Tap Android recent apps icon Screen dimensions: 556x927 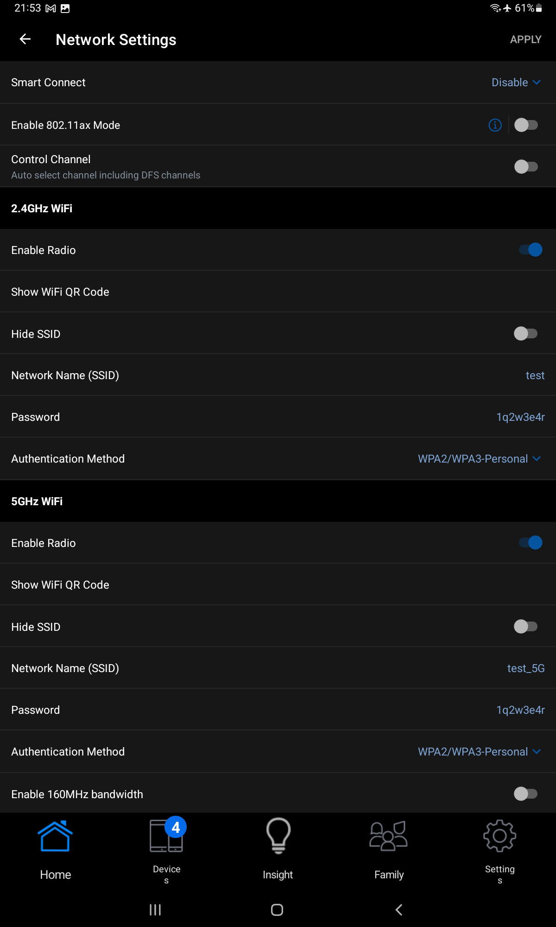click(x=155, y=910)
